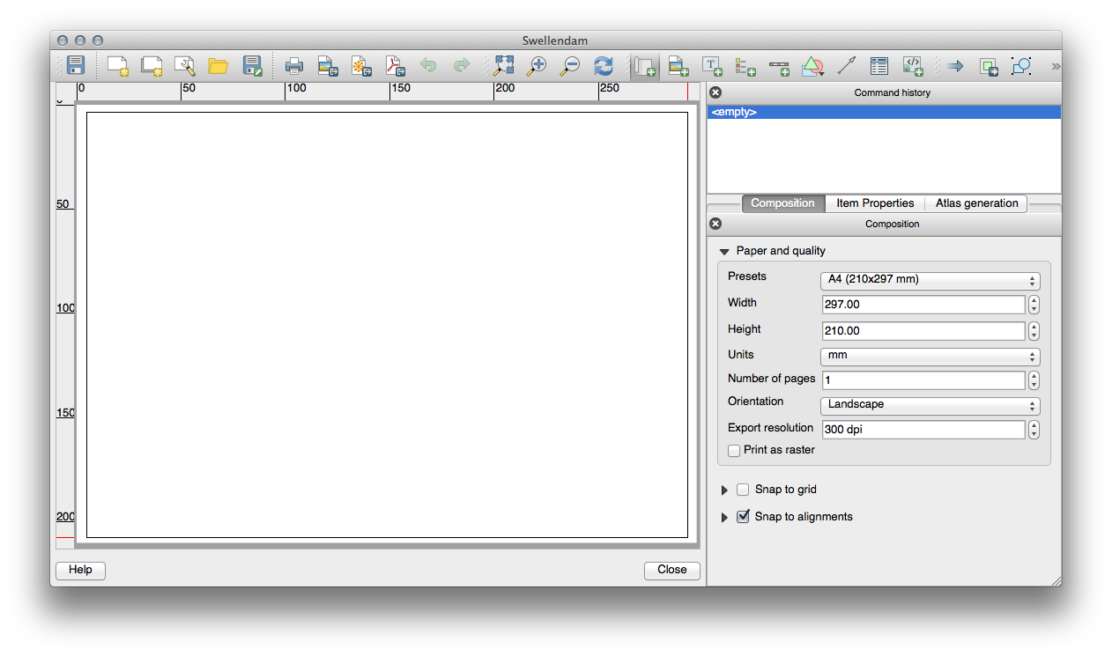Screen dimensions: 1112x656
Task: Export composition as PDF
Action: (395, 65)
